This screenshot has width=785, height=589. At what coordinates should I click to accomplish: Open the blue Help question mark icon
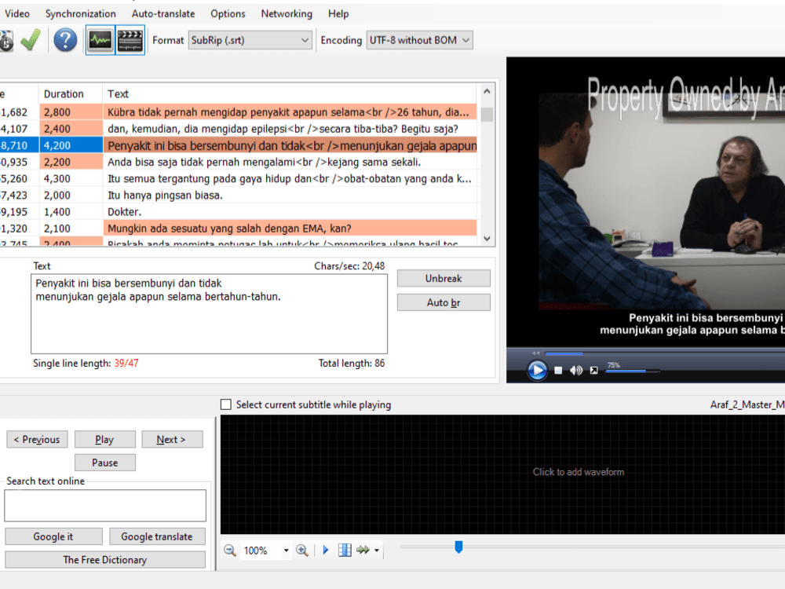(65, 40)
